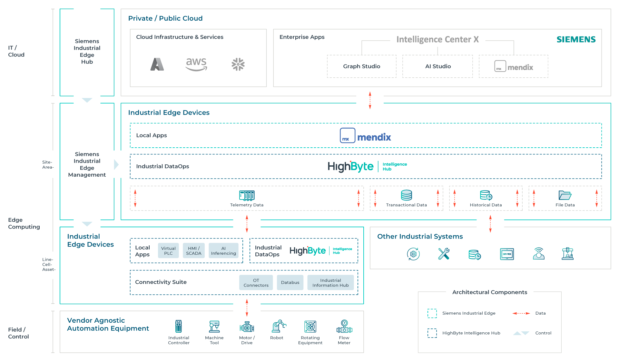Click the File Data folder icon
Screen dimensions: 619x362
pos(565,195)
